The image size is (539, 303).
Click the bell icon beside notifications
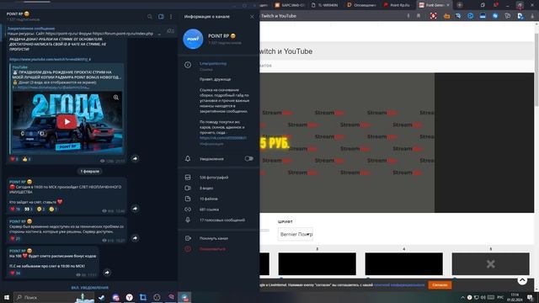click(x=188, y=158)
